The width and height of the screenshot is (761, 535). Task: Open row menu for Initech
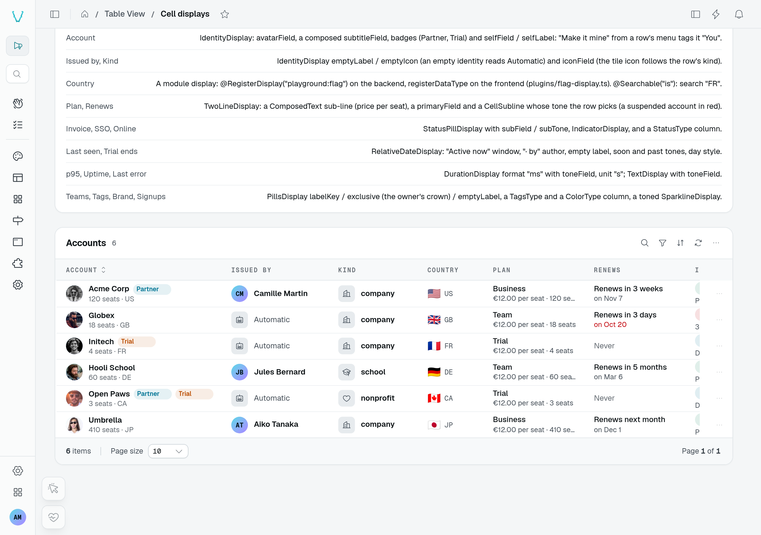[x=719, y=346]
